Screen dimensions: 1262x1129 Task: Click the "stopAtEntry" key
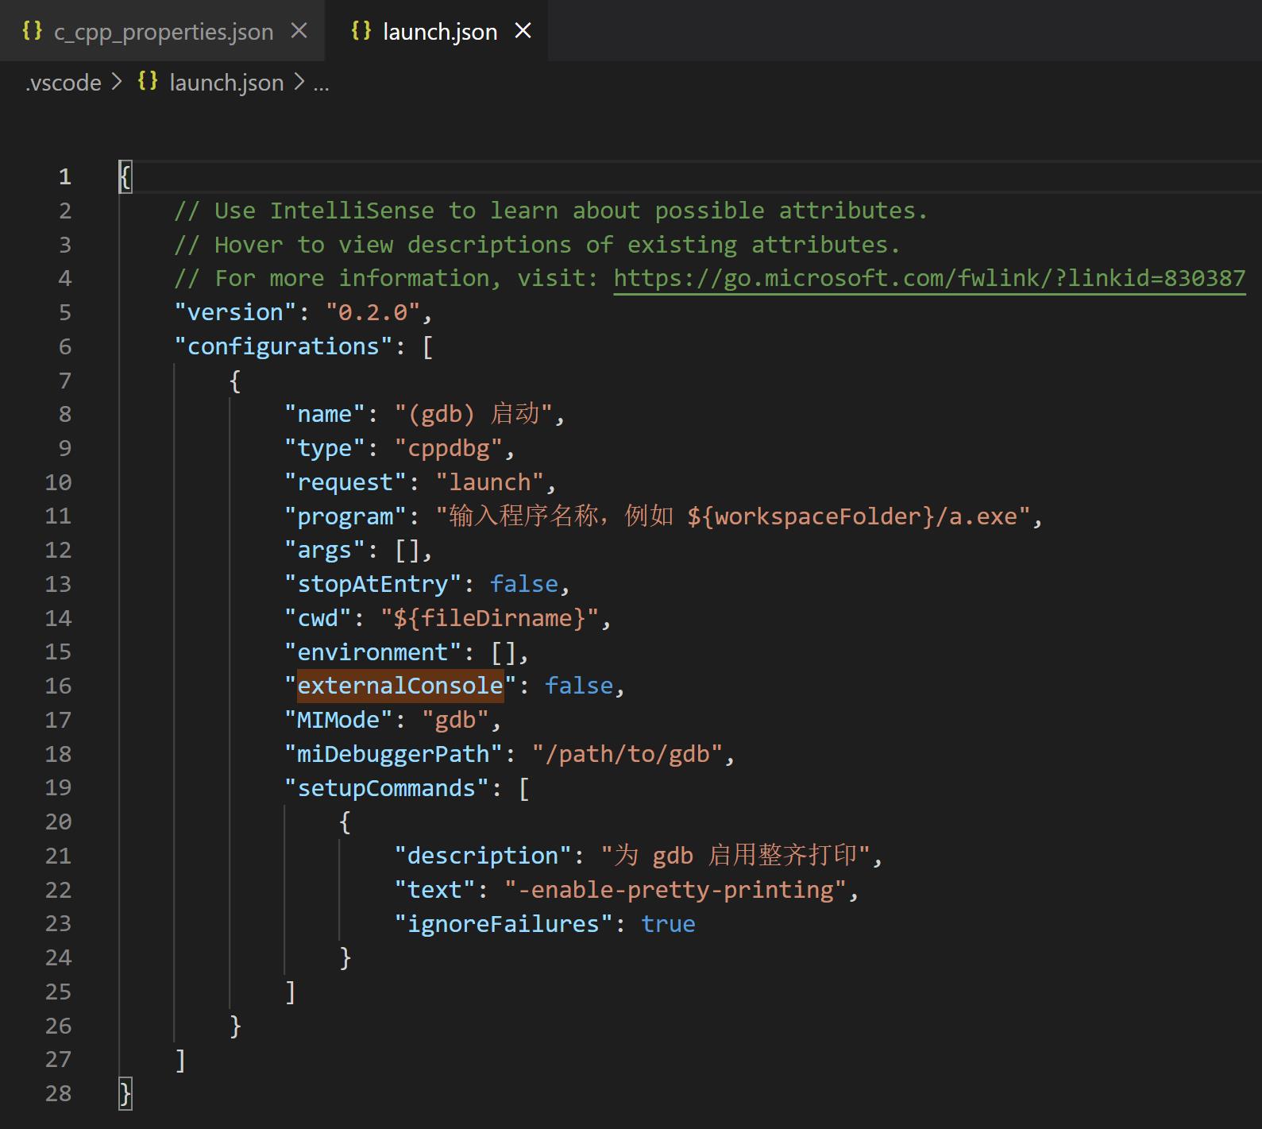tap(373, 584)
